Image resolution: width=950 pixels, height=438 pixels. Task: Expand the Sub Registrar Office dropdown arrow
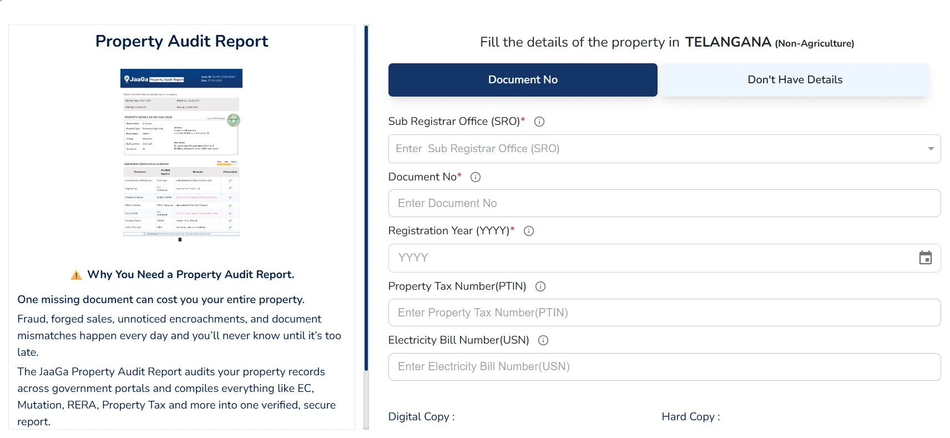pos(931,149)
